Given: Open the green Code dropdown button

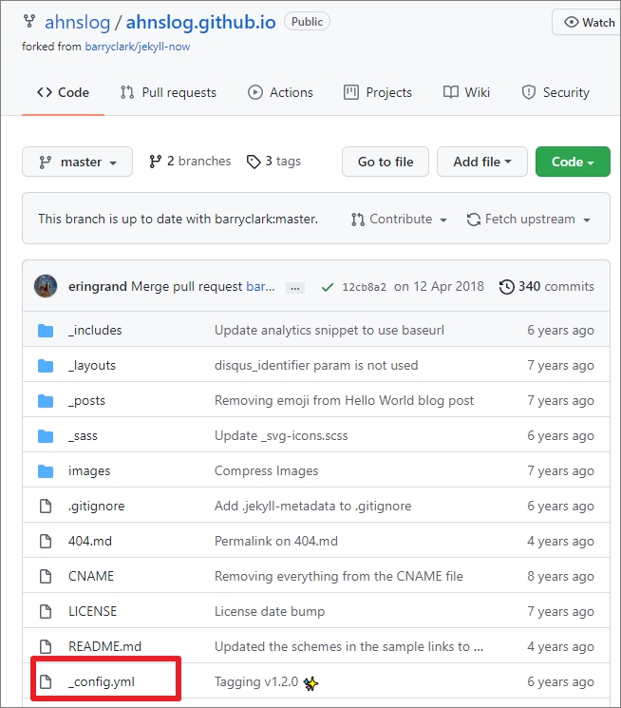Looking at the screenshot, I should click(573, 162).
